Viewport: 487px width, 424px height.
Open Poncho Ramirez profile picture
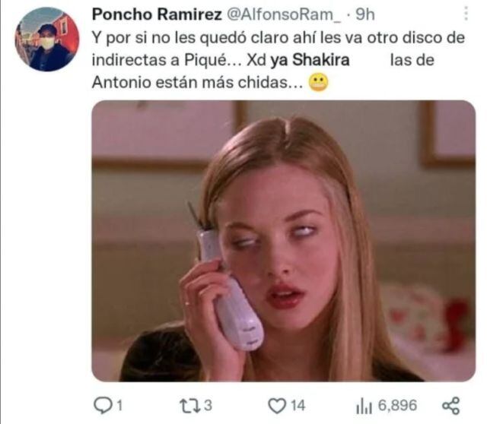point(47,40)
